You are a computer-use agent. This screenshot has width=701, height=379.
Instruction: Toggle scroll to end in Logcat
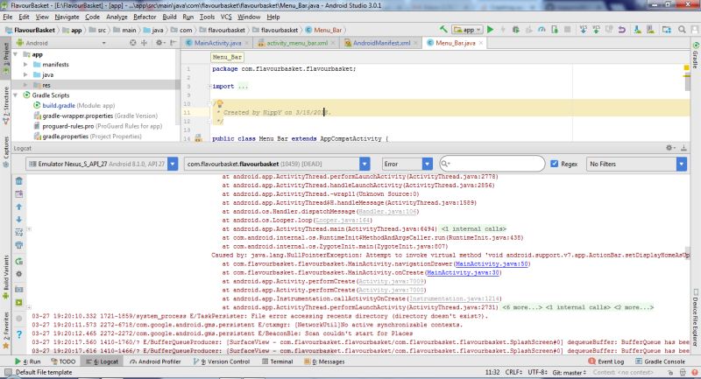[x=18, y=193]
